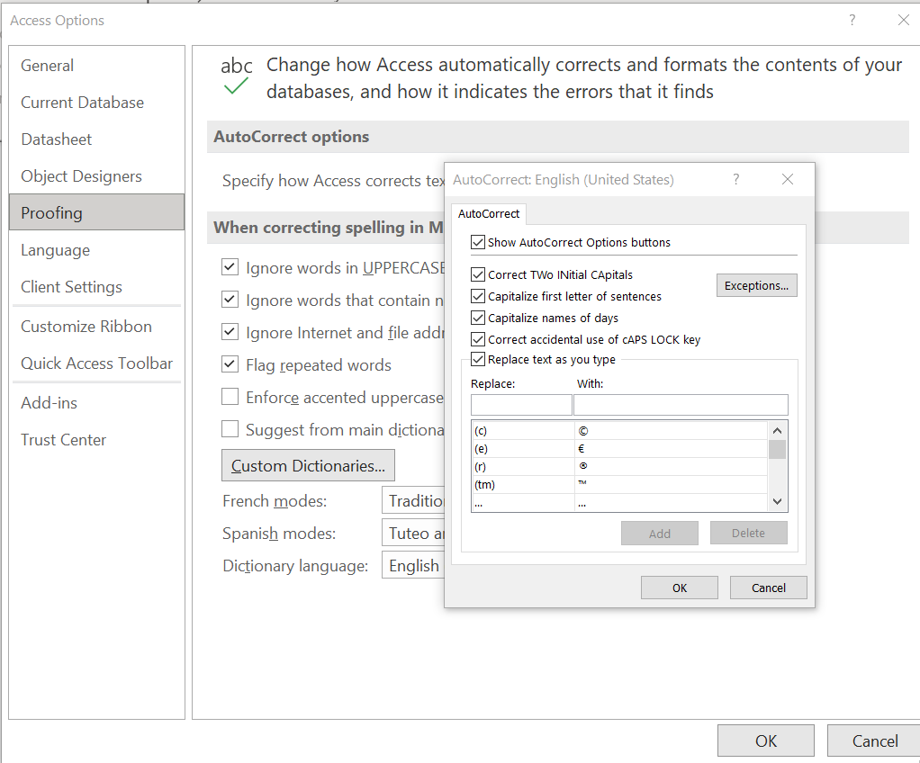Click the replacement list scrollbar thumb

pyautogui.click(x=778, y=449)
